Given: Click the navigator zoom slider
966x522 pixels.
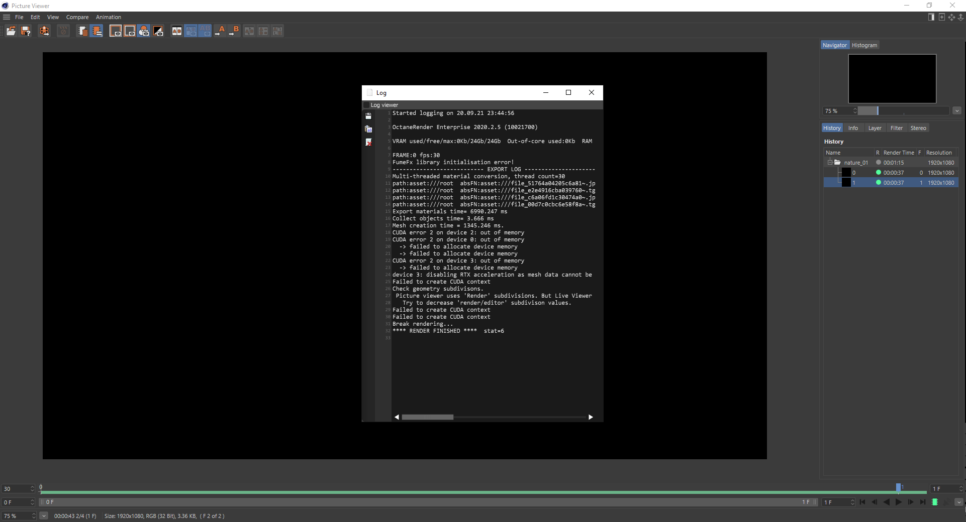Looking at the screenshot, I should (x=903, y=111).
